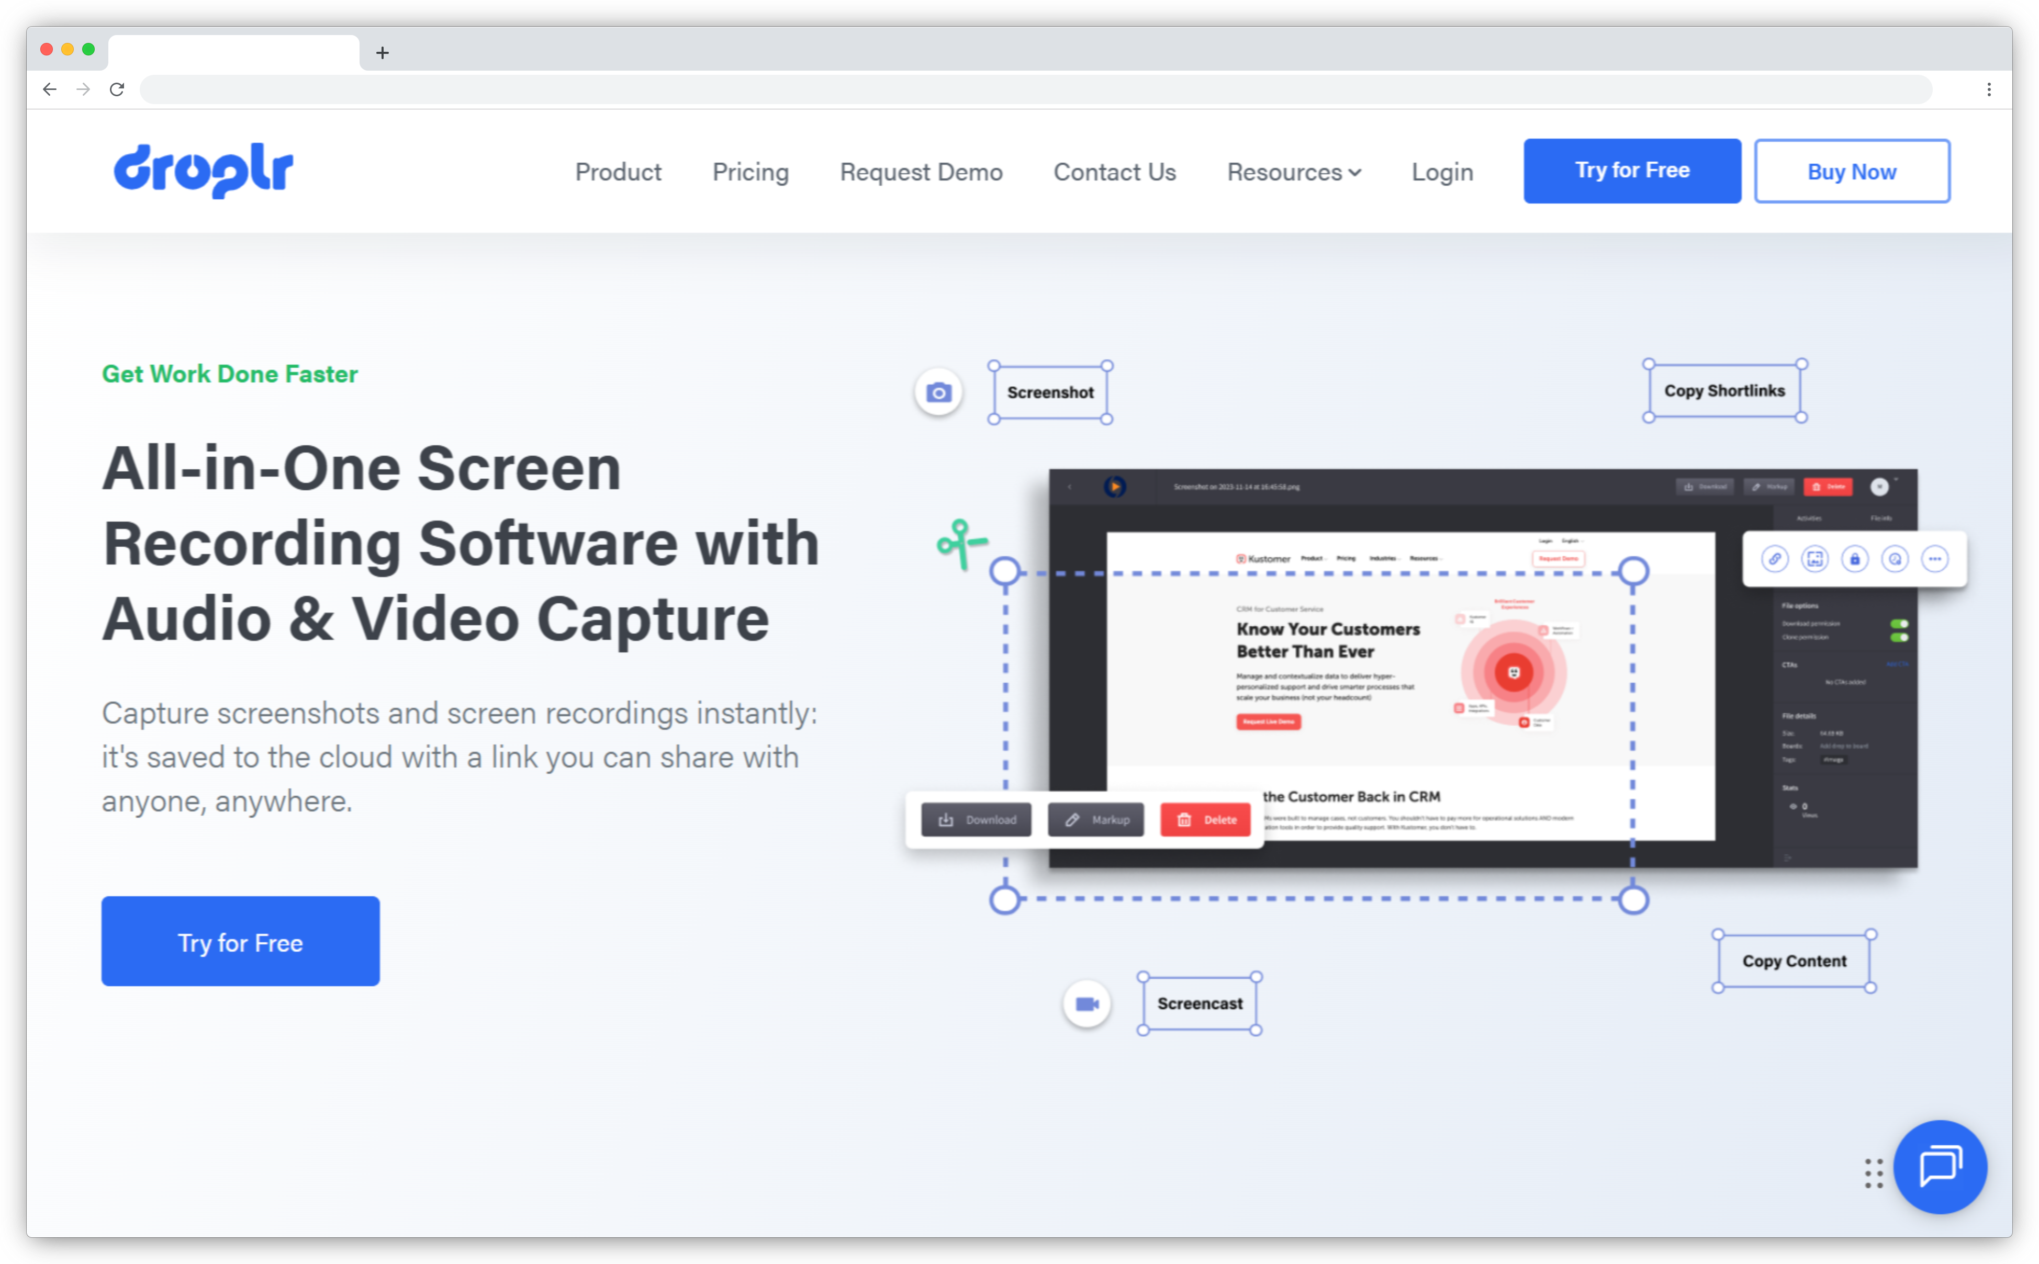Screen dimensions: 2039x1264
Task: Click the lock privacy icon in the floating toolbar
Action: coord(1856,558)
